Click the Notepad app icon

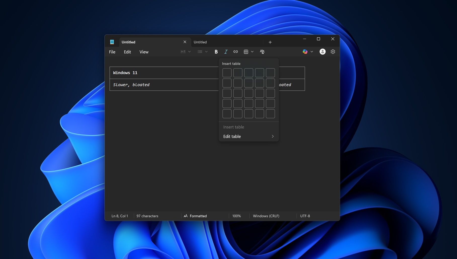coord(112,42)
